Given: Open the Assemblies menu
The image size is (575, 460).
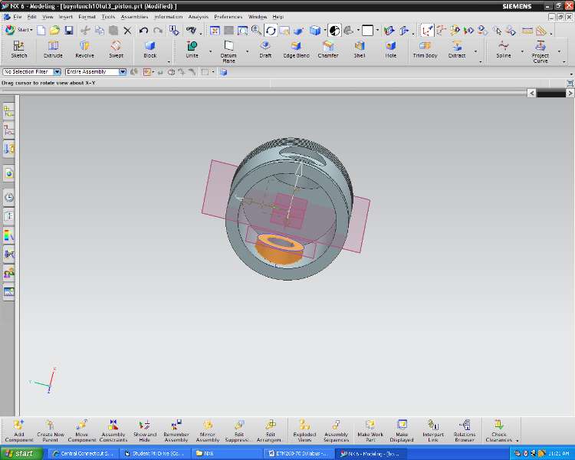Looking at the screenshot, I should (x=134, y=16).
